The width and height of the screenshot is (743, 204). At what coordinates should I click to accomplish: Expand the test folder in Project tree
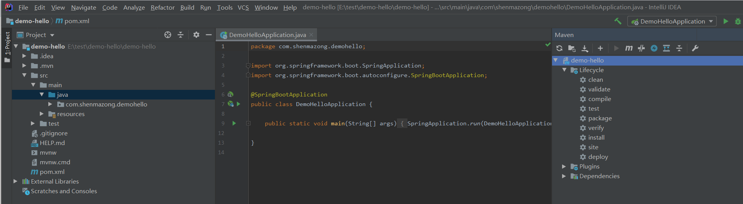tap(33, 123)
